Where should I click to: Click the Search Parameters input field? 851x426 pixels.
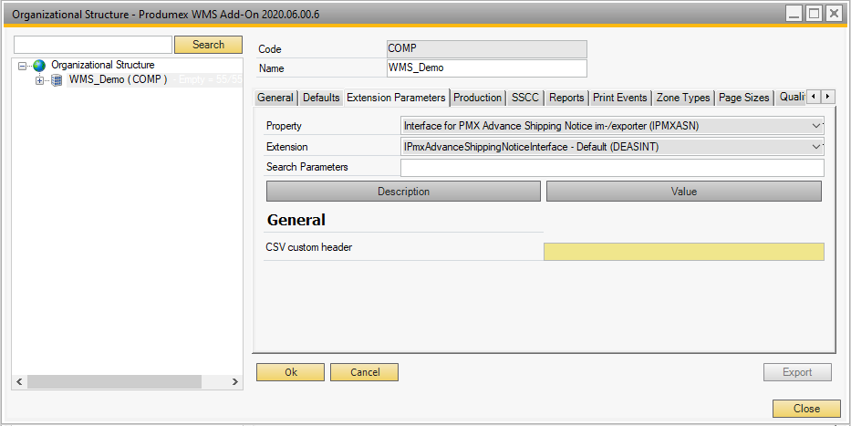(x=611, y=168)
